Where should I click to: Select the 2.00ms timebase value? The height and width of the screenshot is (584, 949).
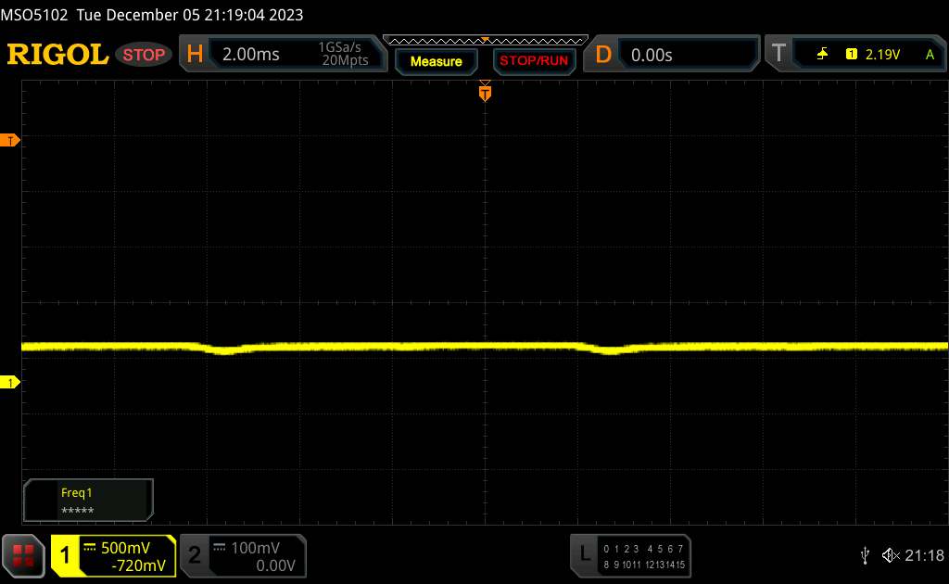(250, 55)
